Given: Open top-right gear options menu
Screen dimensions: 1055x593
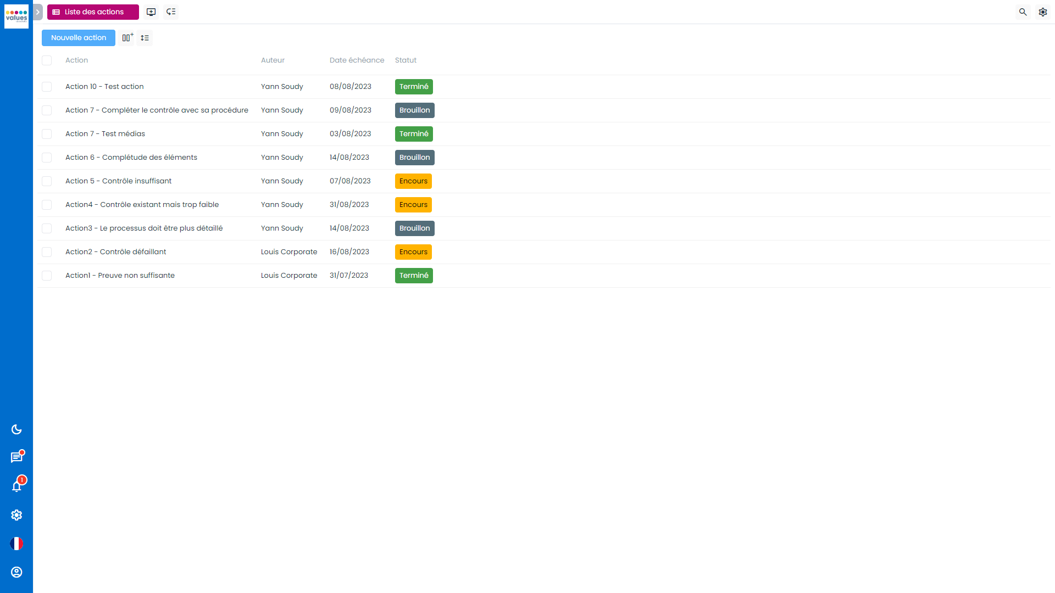Looking at the screenshot, I should (x=1042, y=12).
